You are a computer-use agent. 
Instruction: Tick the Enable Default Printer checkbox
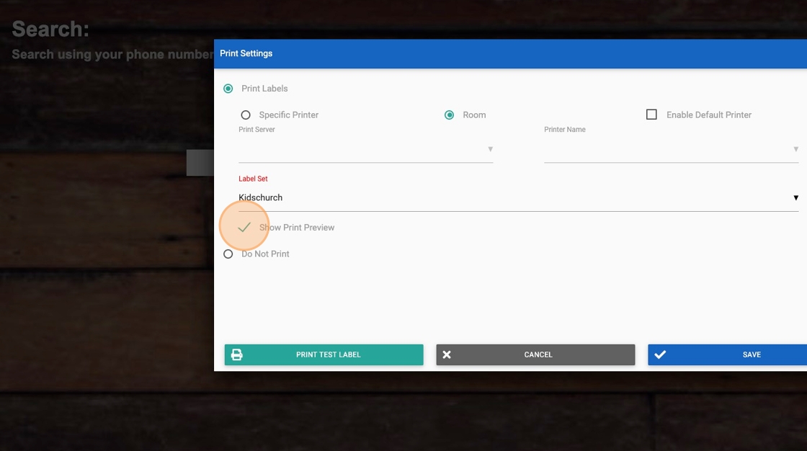tap(651, 115)
